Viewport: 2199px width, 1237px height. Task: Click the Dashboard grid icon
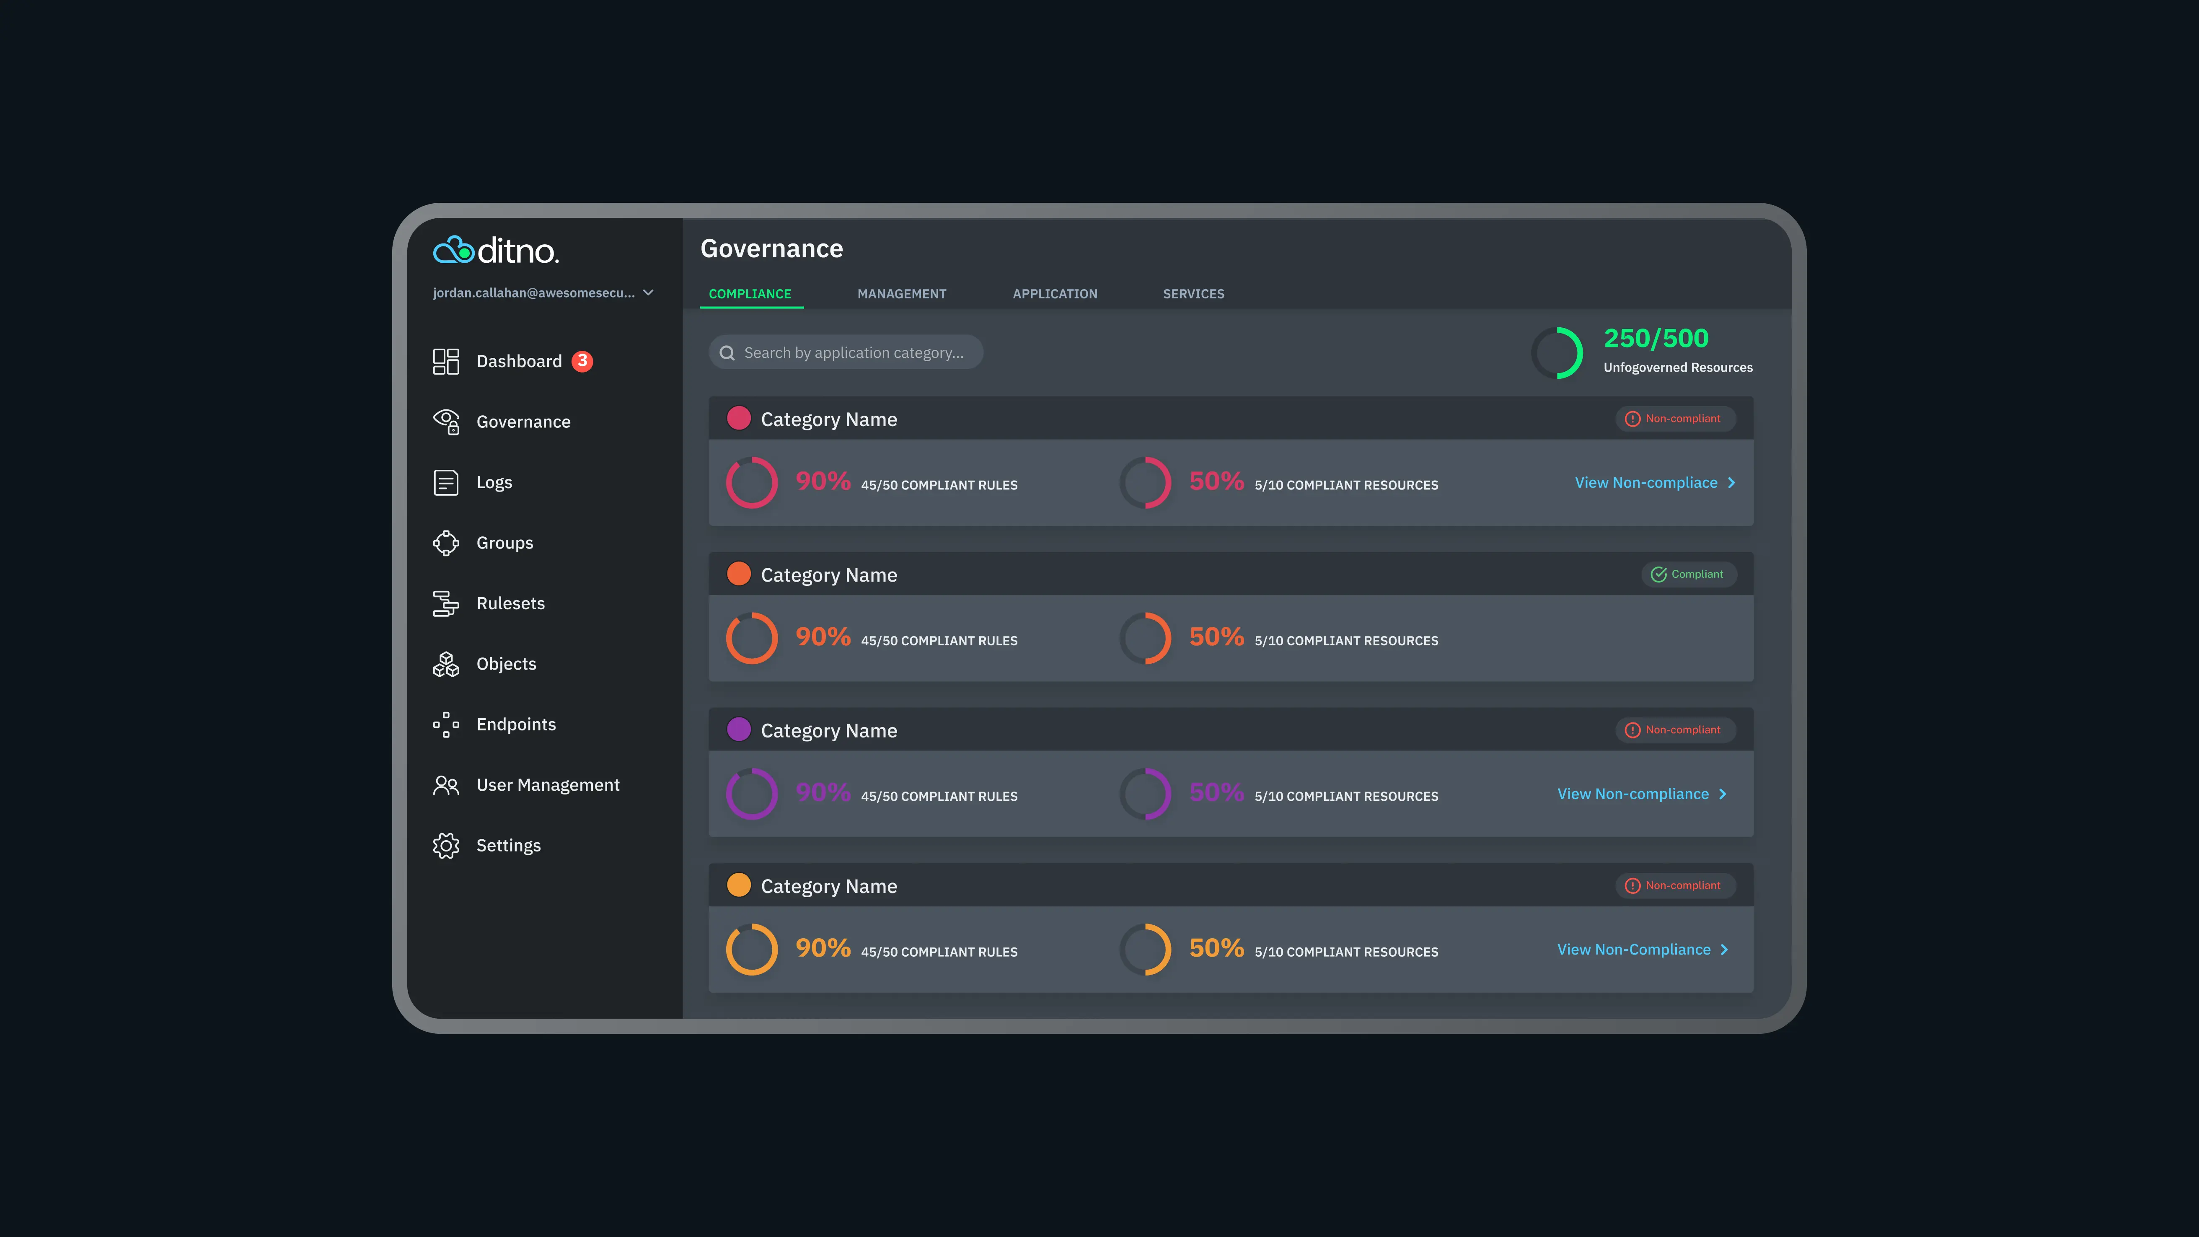tap(445, 361)
